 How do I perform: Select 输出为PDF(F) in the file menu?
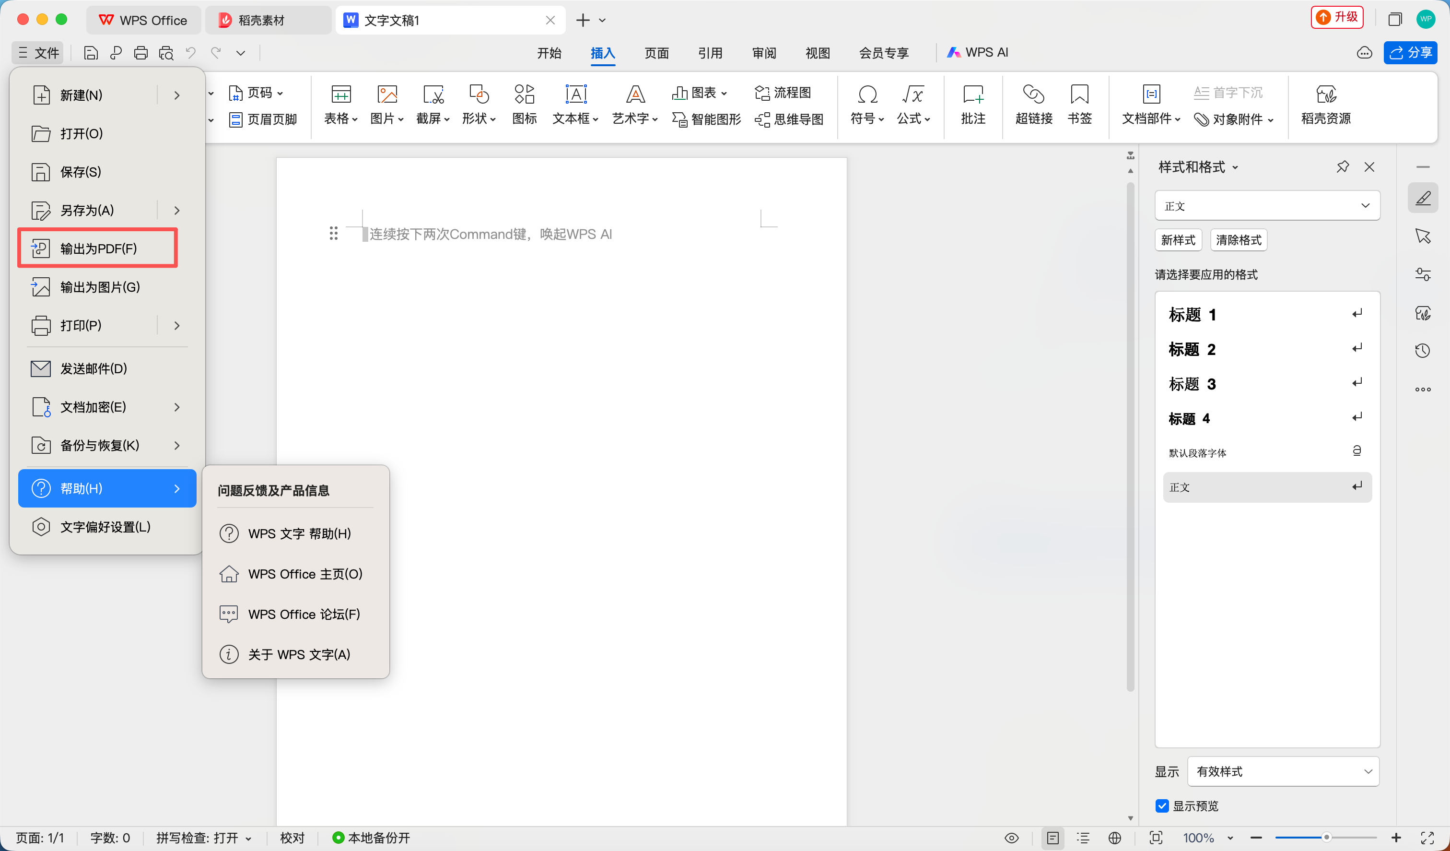98,248
